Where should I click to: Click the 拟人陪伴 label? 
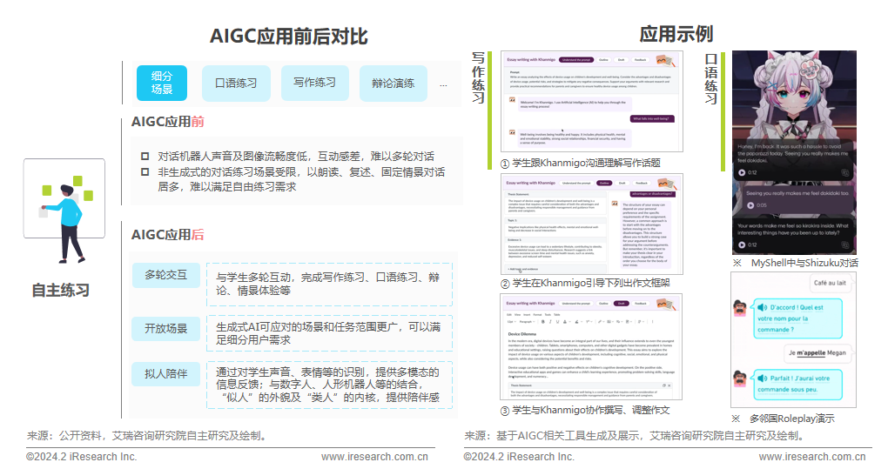[165, 374]
